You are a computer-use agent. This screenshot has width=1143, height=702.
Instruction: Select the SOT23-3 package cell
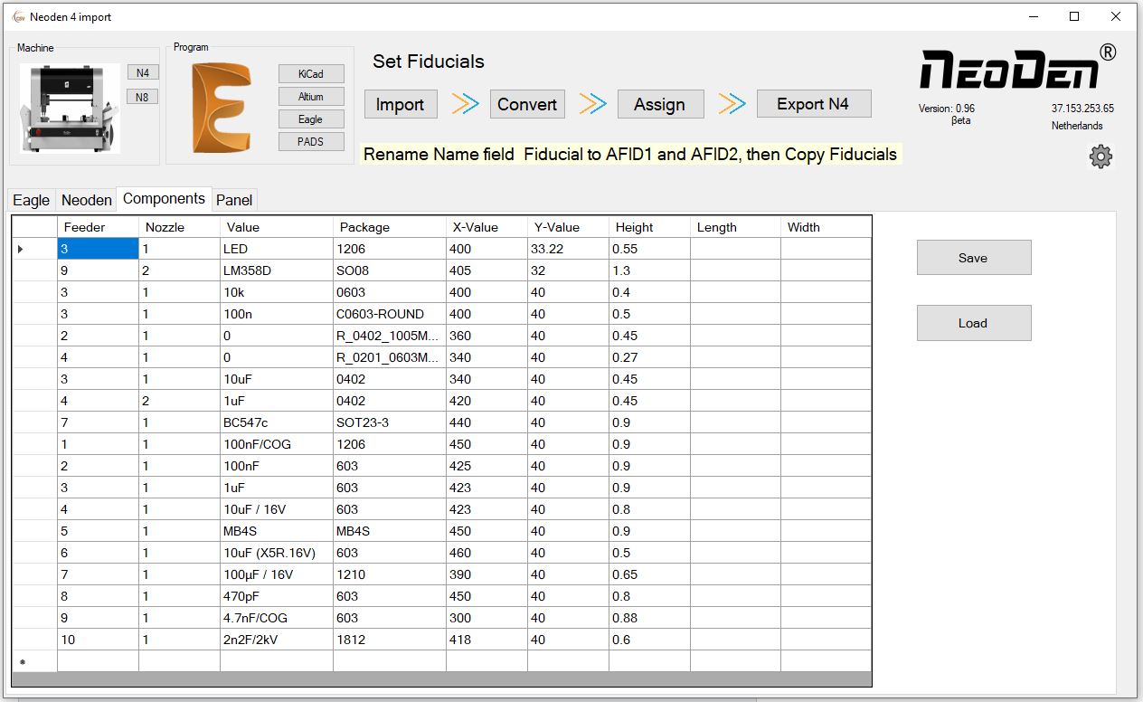390,422
